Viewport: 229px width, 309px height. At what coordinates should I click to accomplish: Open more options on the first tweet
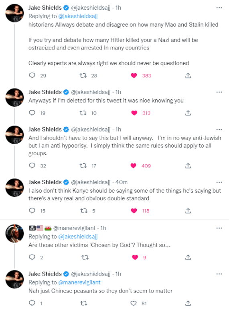pos(219,8)
